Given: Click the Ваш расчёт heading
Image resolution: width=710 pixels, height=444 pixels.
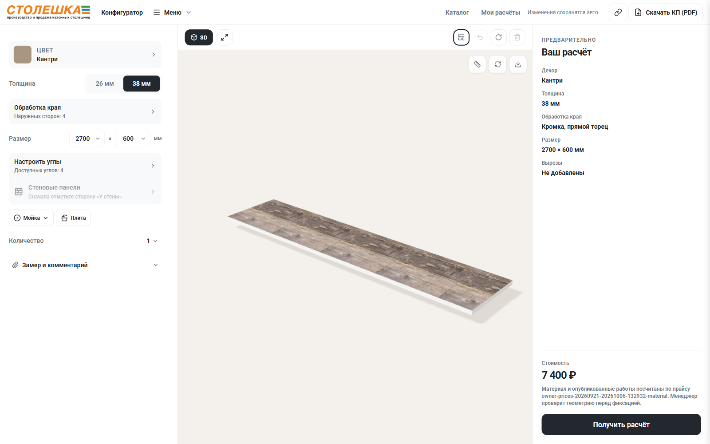Looking at the screenshot, I should (x=566, y=52).
